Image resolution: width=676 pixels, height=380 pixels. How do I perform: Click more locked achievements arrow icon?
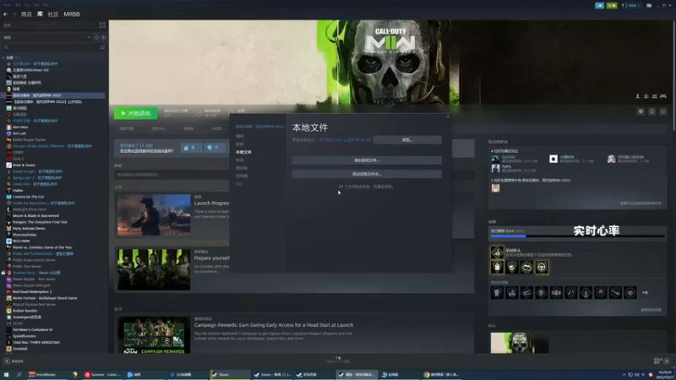(645, 292)
